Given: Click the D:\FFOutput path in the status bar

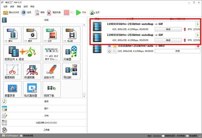Looking at the screenshot, I should click(12, 136).
